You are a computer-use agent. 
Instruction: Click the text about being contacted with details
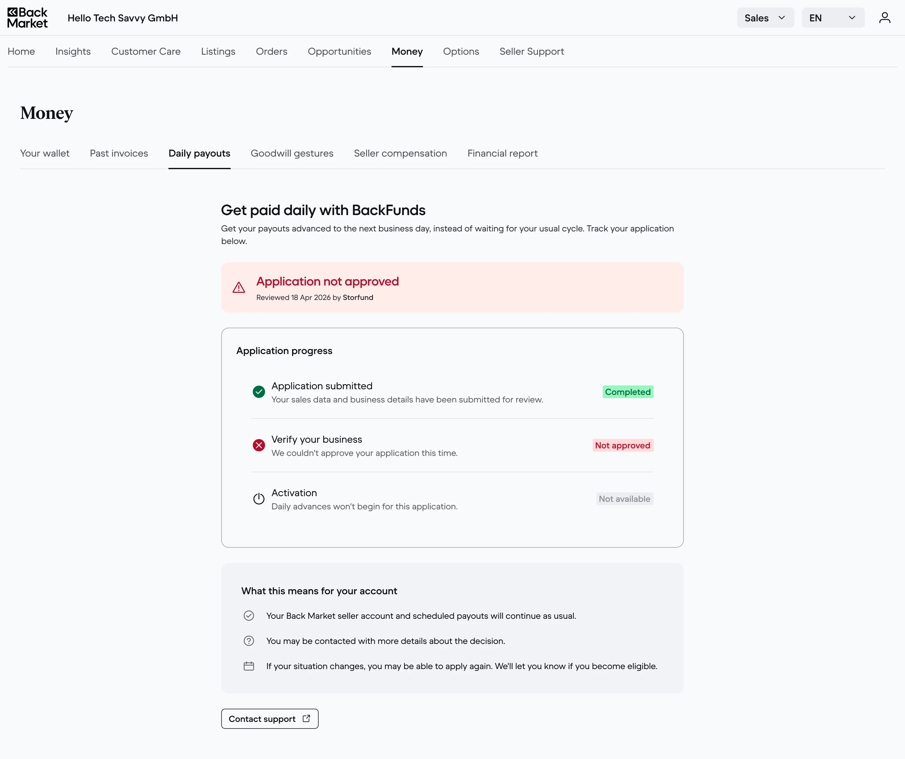pyautogui.click(x=386, y=641)
